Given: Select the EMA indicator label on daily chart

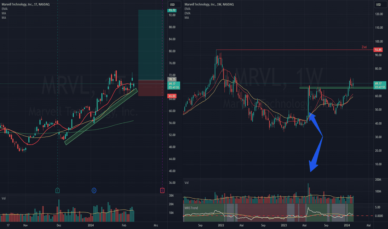Looking at the screenshot, I should coord(5,9).
